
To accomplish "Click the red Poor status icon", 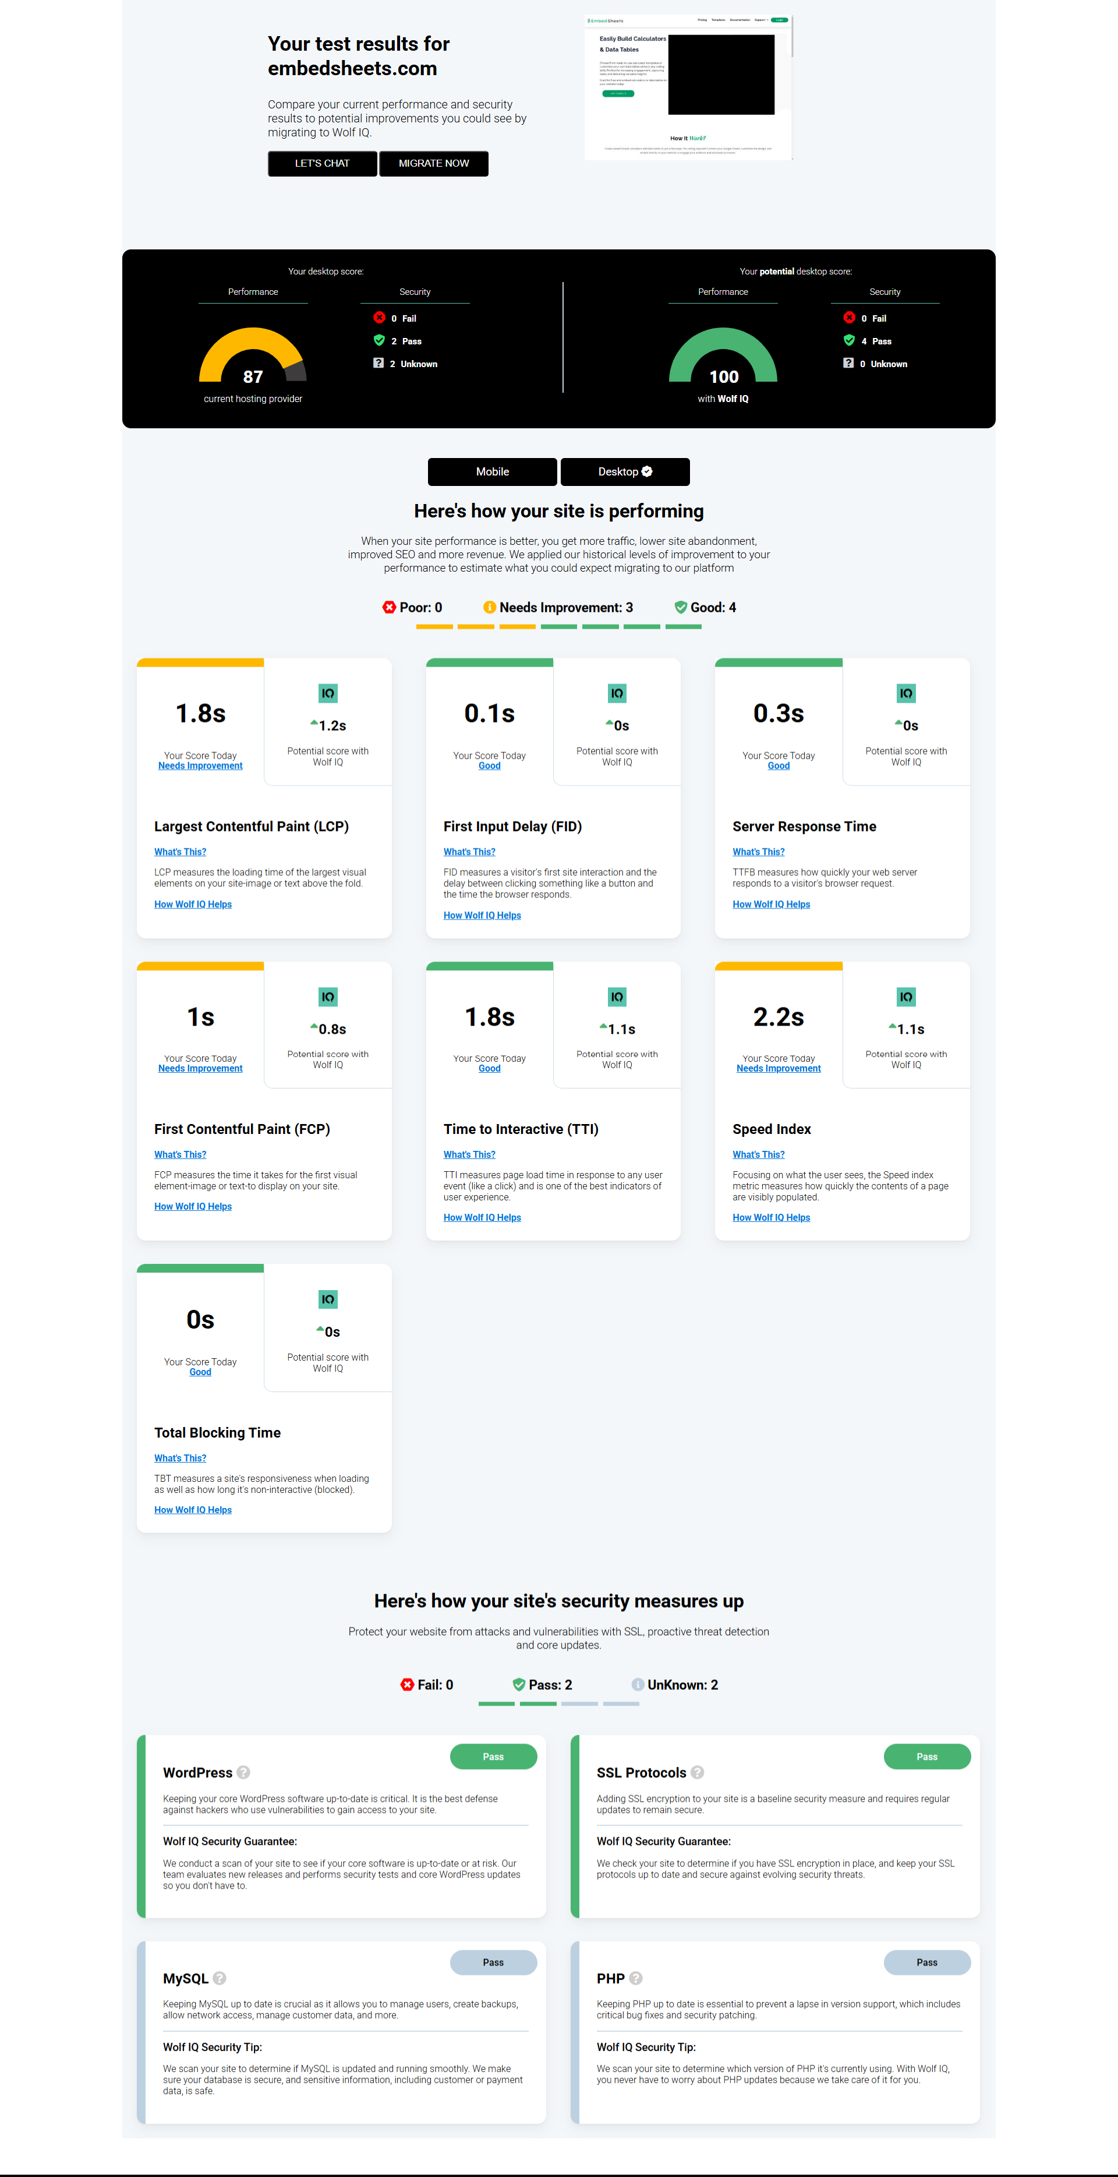I will click(x=390, y=607).
